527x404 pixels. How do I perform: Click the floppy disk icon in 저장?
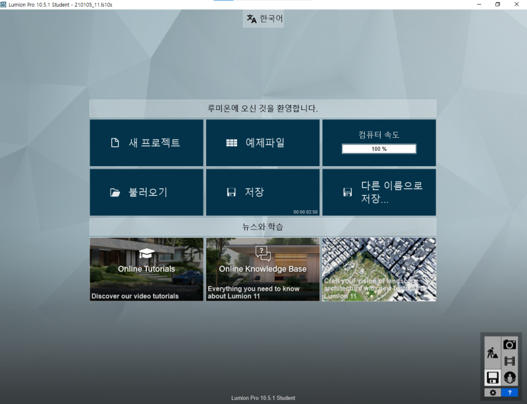tap(231, 192)
